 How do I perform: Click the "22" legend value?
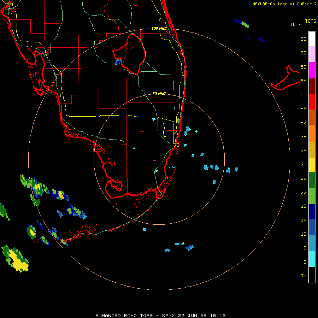[x=304, y=192]
